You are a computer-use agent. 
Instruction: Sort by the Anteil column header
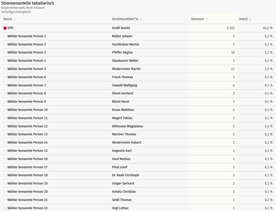coord(243,19)
